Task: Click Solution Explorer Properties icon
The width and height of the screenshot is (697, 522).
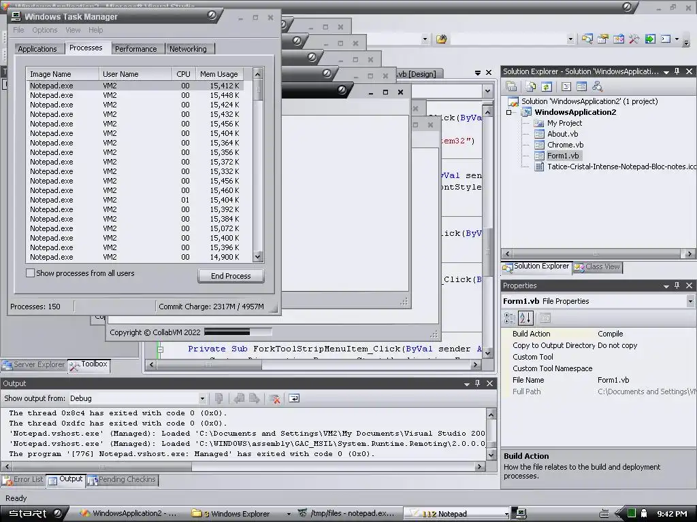Action: coord(511,86)
